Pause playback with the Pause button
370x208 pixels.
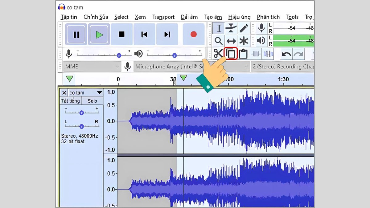click(x=76, y=35)
